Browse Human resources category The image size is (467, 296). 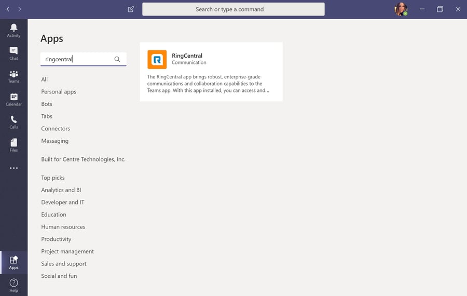(63, 227)
